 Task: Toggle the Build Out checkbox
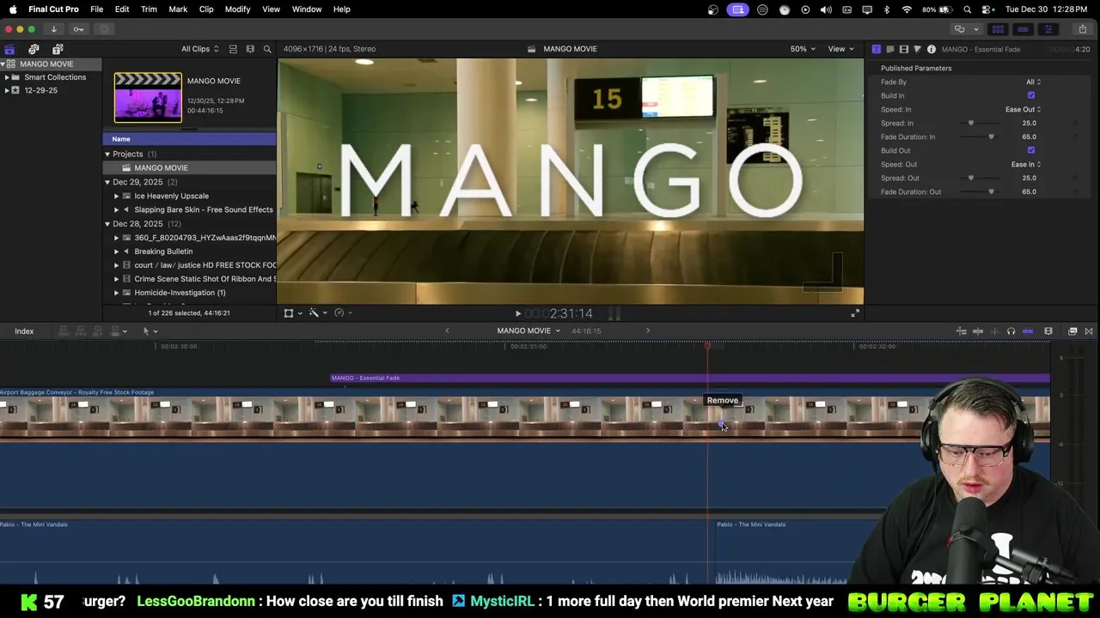tap(1031, 150)
